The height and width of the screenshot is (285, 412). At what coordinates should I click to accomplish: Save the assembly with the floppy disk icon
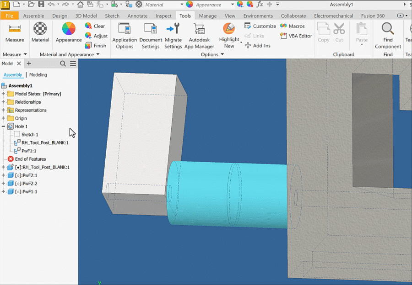[41, 4]
